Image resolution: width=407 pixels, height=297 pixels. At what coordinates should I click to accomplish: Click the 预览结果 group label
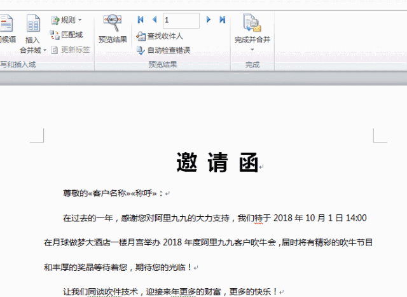163,64
